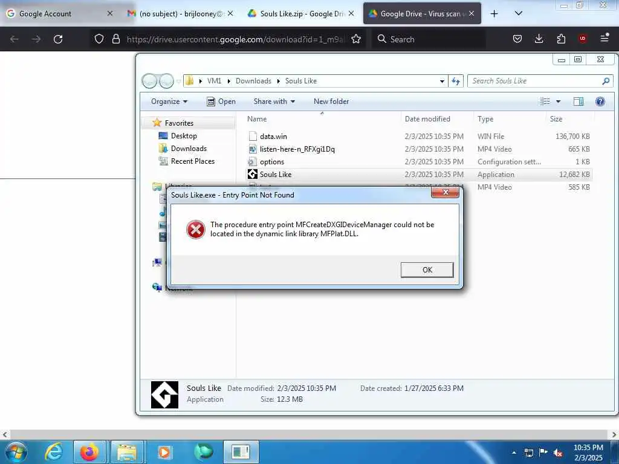Click the Firefox URL address field
The width and height of the screenshot is (619, 464).
(236, 39)
